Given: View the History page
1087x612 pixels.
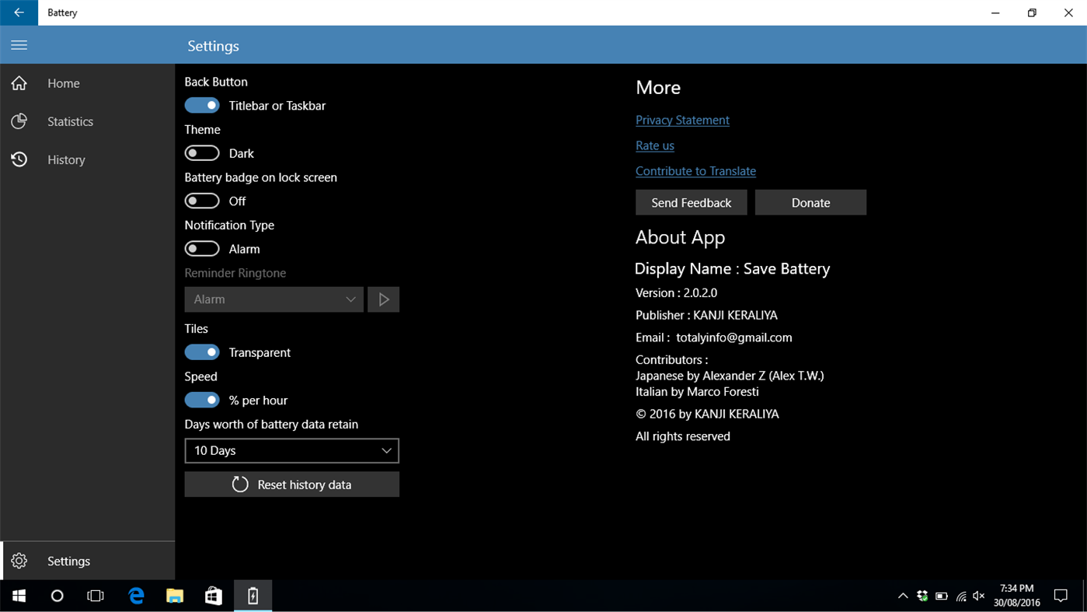Looking at the screenshot, I should click(66, 159).
